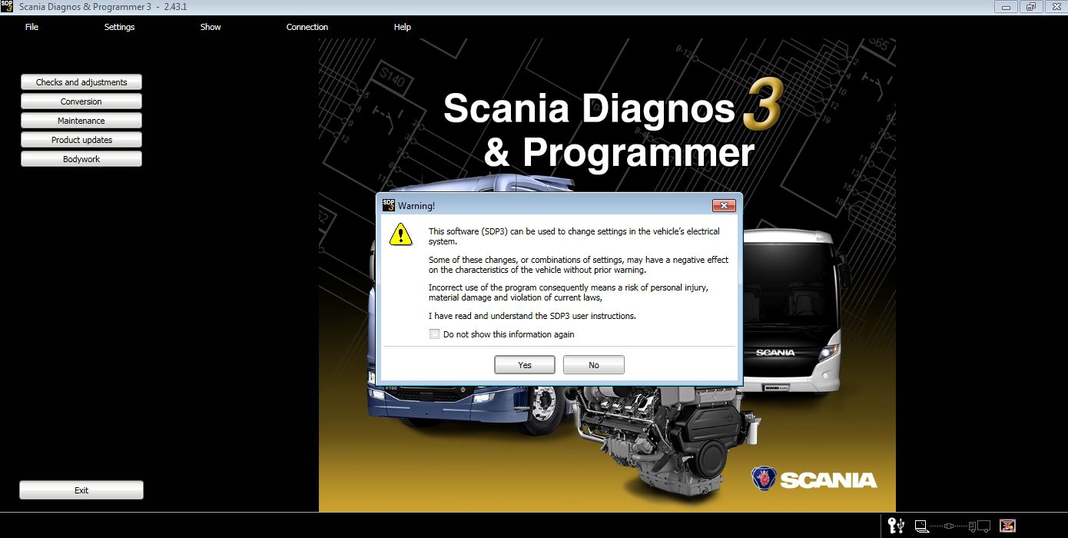This screenshot has height=538, width=1068.
Task: Confirm the warning with Yes
Action: [x=524, y=364]
